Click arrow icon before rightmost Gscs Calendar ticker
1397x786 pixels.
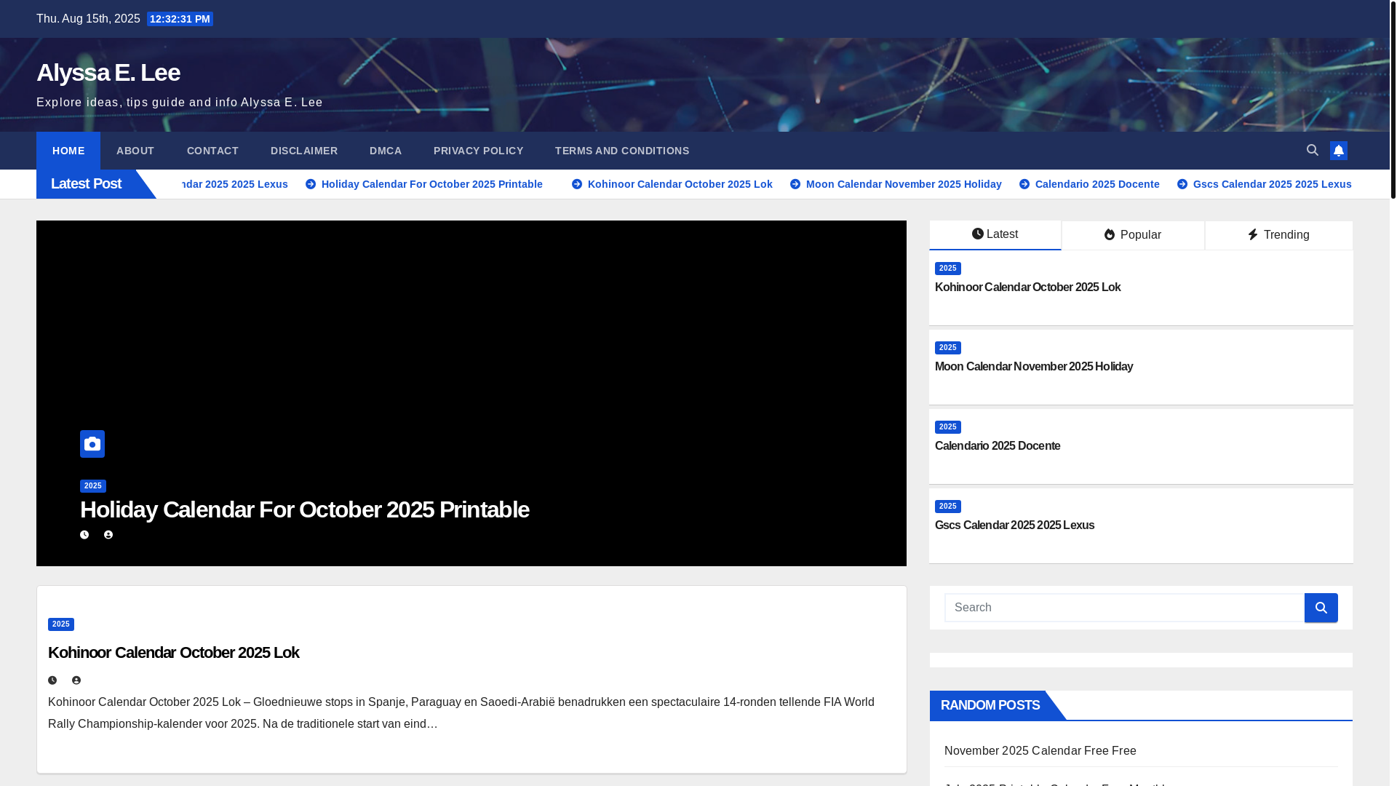click(x=1182, y=184)
